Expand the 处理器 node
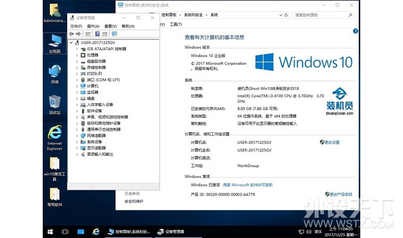This screenshot has width=403, height=238. click(77, 55)
